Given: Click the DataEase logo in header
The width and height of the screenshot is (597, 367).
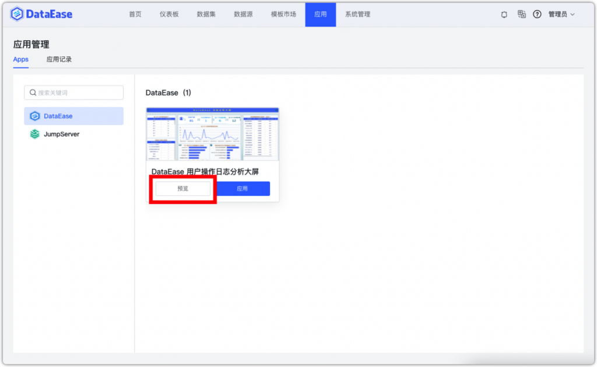Looking at the screenshot, I should click(41, 14).
